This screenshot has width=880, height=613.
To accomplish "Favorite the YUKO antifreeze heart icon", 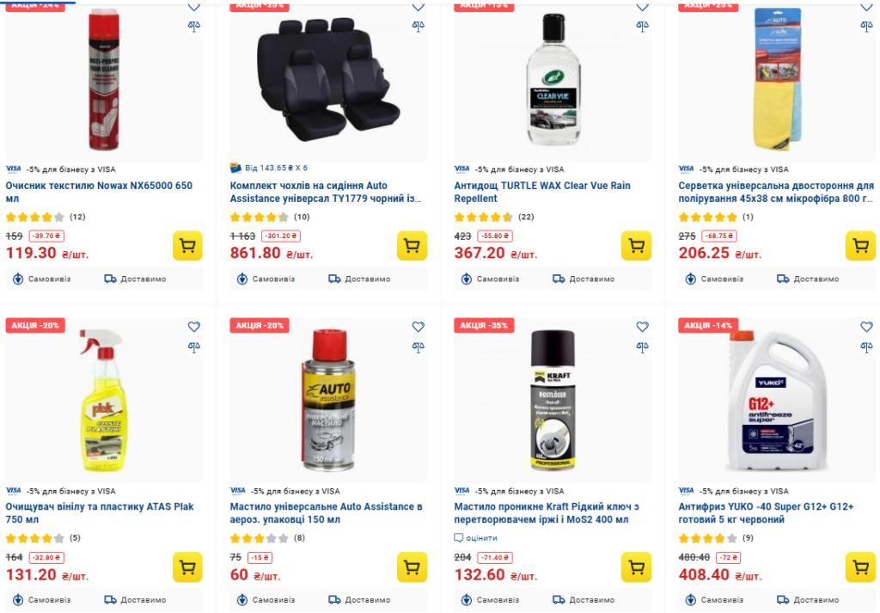I will 867,327.
